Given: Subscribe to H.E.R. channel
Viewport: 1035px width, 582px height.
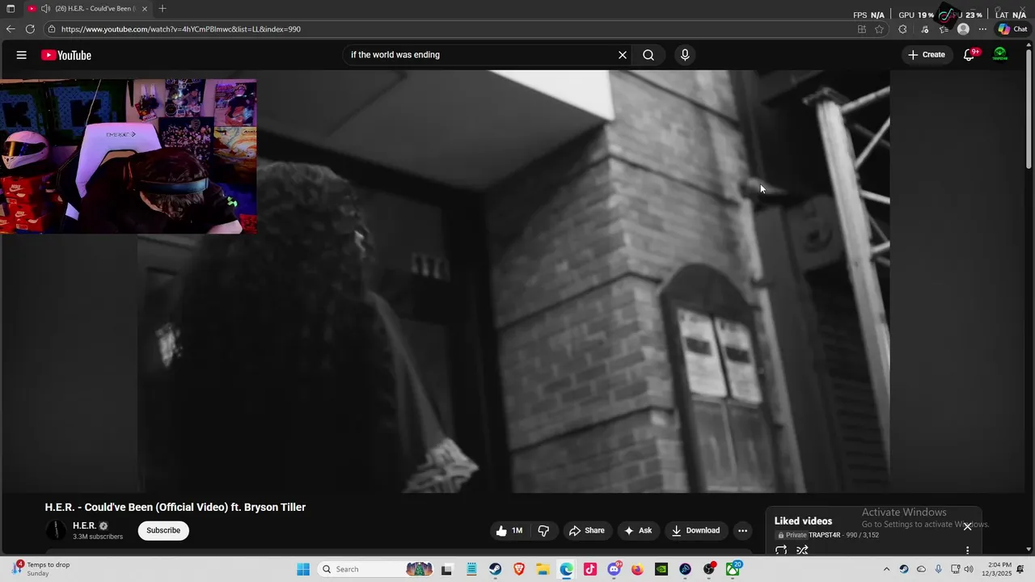Looking at the screenshot, I should [x=163, y=530].
